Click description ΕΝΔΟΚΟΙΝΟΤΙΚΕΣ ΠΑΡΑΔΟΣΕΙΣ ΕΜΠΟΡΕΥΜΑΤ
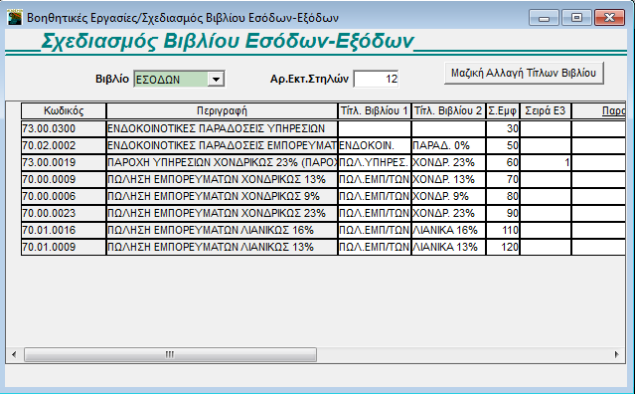 point(222,145)
